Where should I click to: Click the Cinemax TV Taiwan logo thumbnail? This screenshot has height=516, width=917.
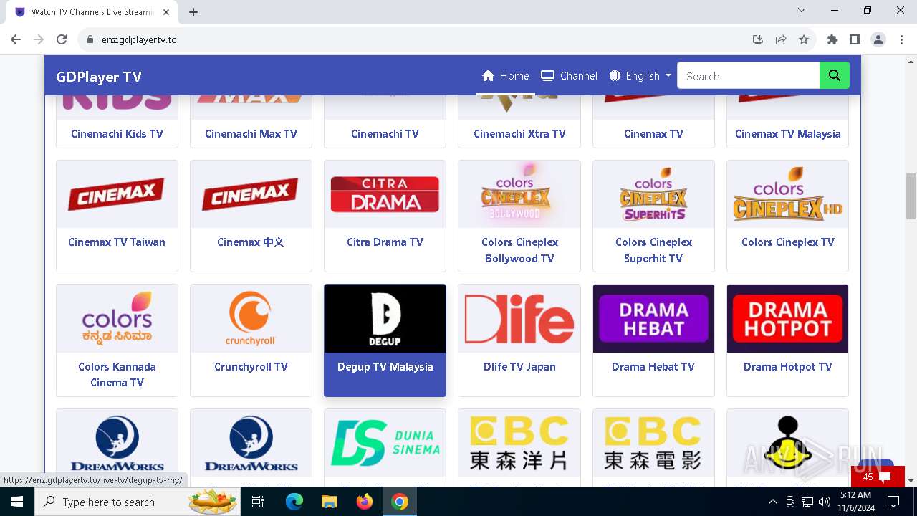[117, 194]
